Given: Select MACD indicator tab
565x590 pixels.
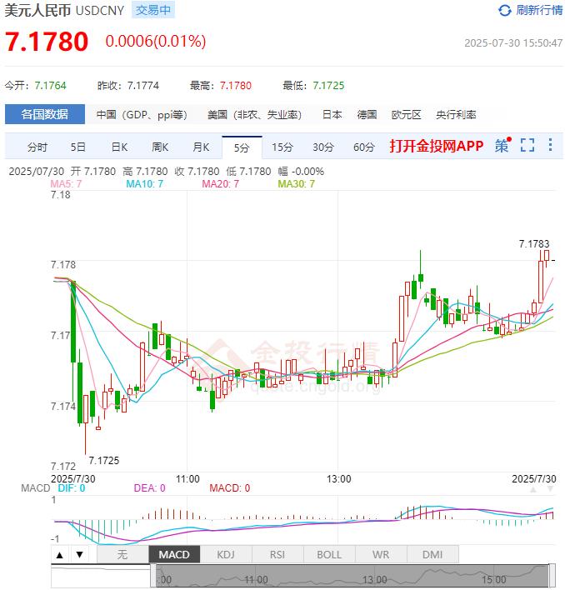Looking at the screenshot, I should pyautogui.click(x=174, y=555).
